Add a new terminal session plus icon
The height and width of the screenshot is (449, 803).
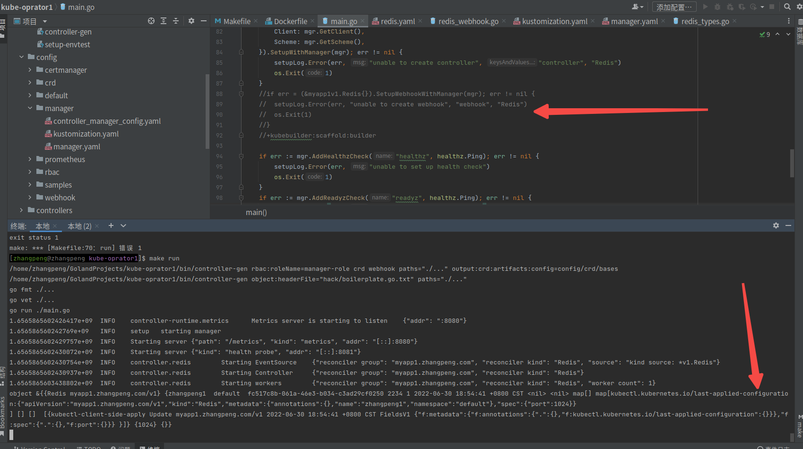point(111,226)
